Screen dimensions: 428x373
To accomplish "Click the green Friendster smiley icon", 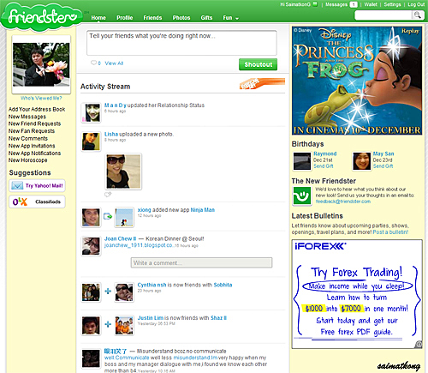I will [x=301, y=196].
